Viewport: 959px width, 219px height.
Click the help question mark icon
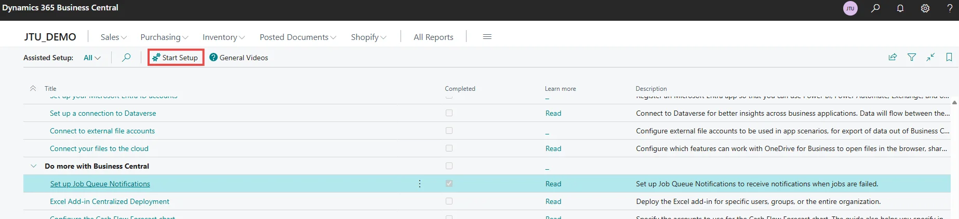click(x=950, y=8)
